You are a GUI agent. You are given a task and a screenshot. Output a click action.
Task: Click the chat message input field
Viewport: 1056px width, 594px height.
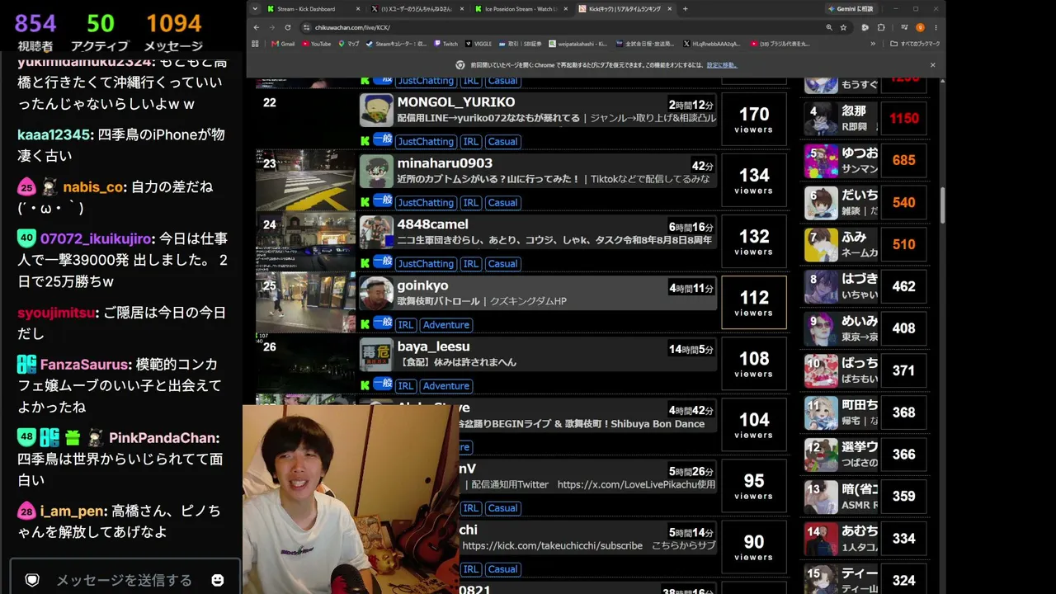(124, 580)
